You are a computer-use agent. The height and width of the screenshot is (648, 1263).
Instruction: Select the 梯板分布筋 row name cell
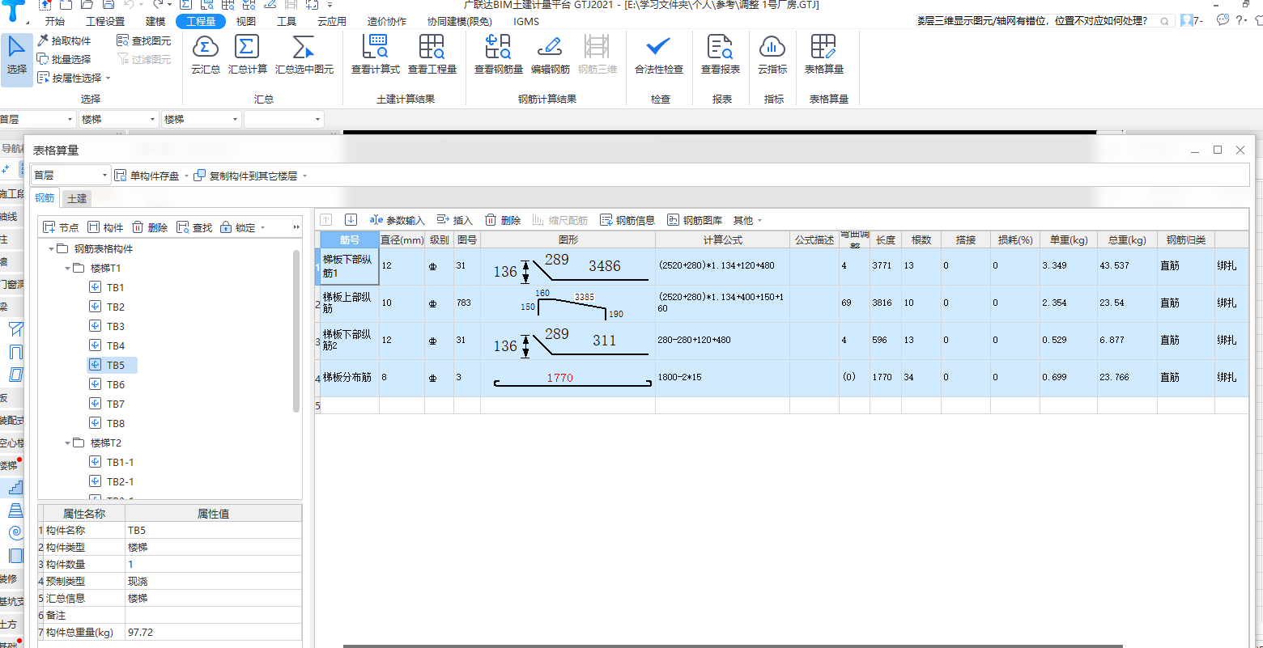(350, 377)
